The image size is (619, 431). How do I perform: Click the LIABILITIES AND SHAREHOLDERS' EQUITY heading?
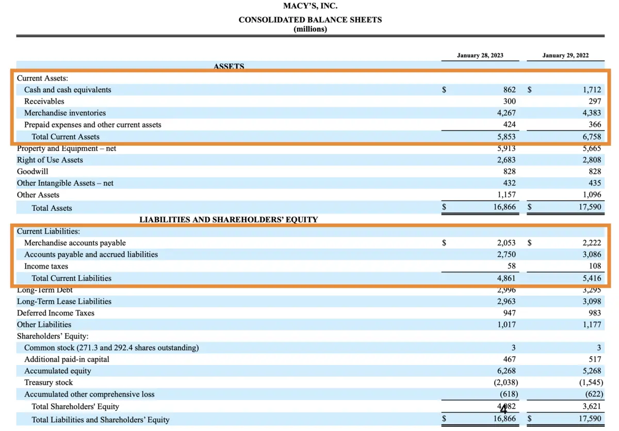coord(229,219)
